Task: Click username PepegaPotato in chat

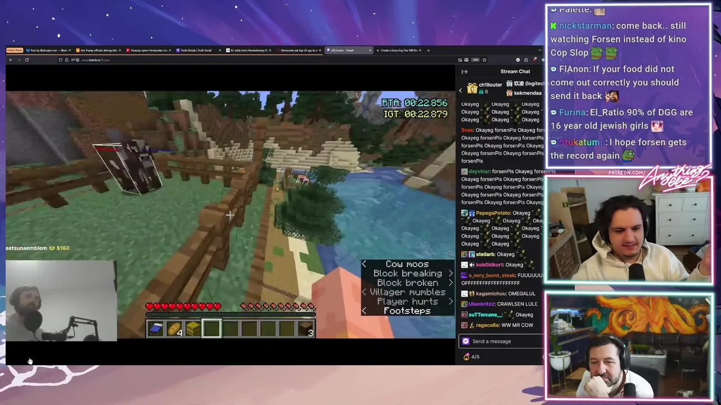Action: pos(493,213)
